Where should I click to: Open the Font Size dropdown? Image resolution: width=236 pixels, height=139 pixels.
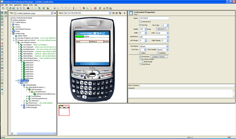(x=145, y=50)
